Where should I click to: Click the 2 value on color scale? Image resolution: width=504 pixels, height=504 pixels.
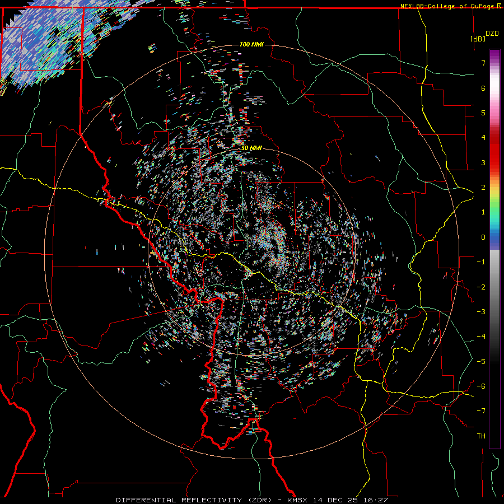coord(483,188)
